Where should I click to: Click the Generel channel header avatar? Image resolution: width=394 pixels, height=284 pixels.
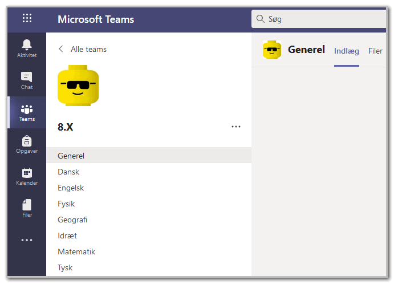[x=271, y=50]
